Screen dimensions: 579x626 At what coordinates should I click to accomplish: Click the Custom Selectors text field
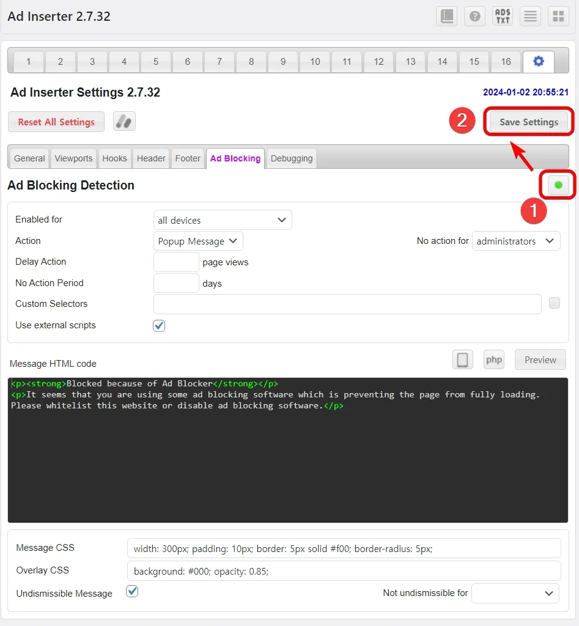point(347,304)
